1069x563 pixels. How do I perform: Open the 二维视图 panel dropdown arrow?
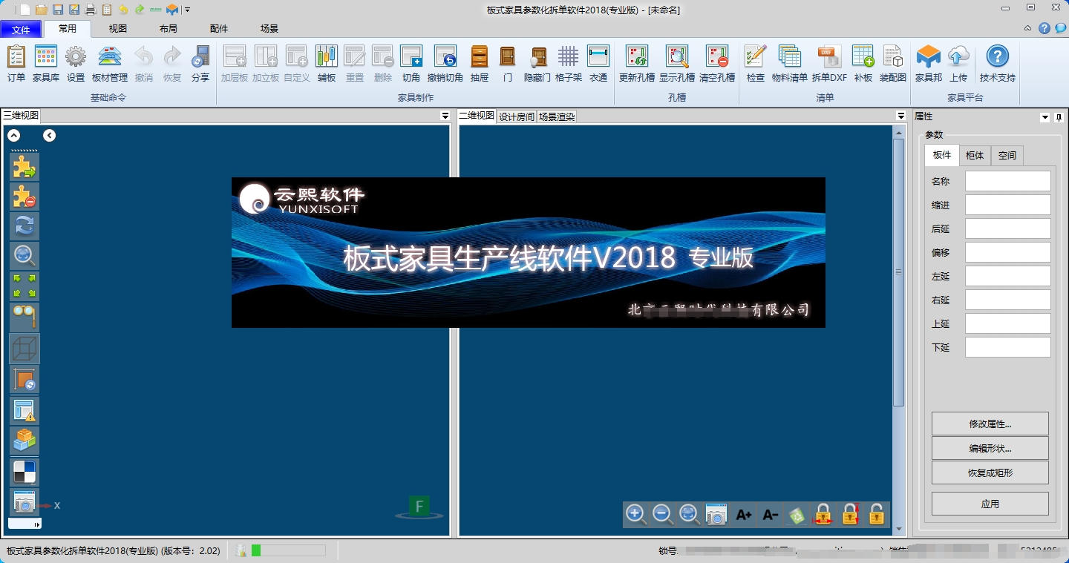coord(900,116)
